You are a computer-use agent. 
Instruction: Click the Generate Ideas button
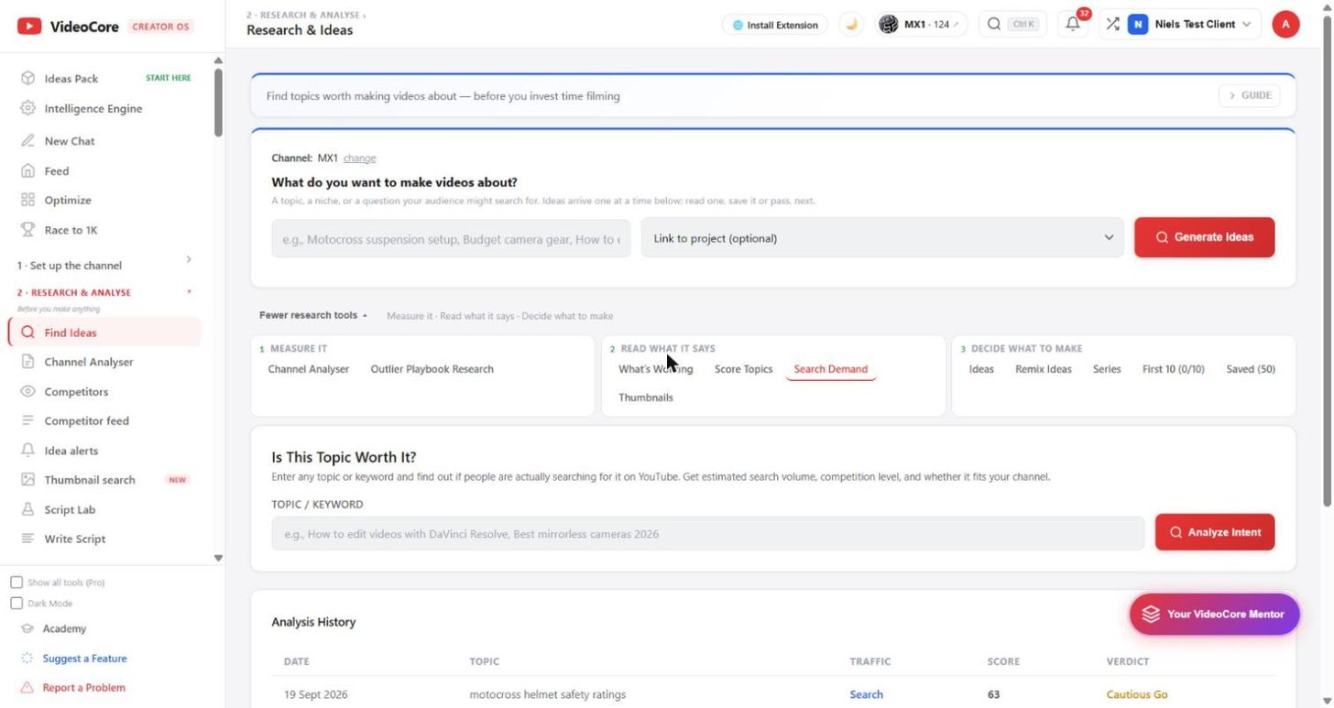point(1204,237)
